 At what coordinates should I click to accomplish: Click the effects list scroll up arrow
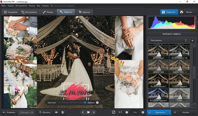point(195,46)
